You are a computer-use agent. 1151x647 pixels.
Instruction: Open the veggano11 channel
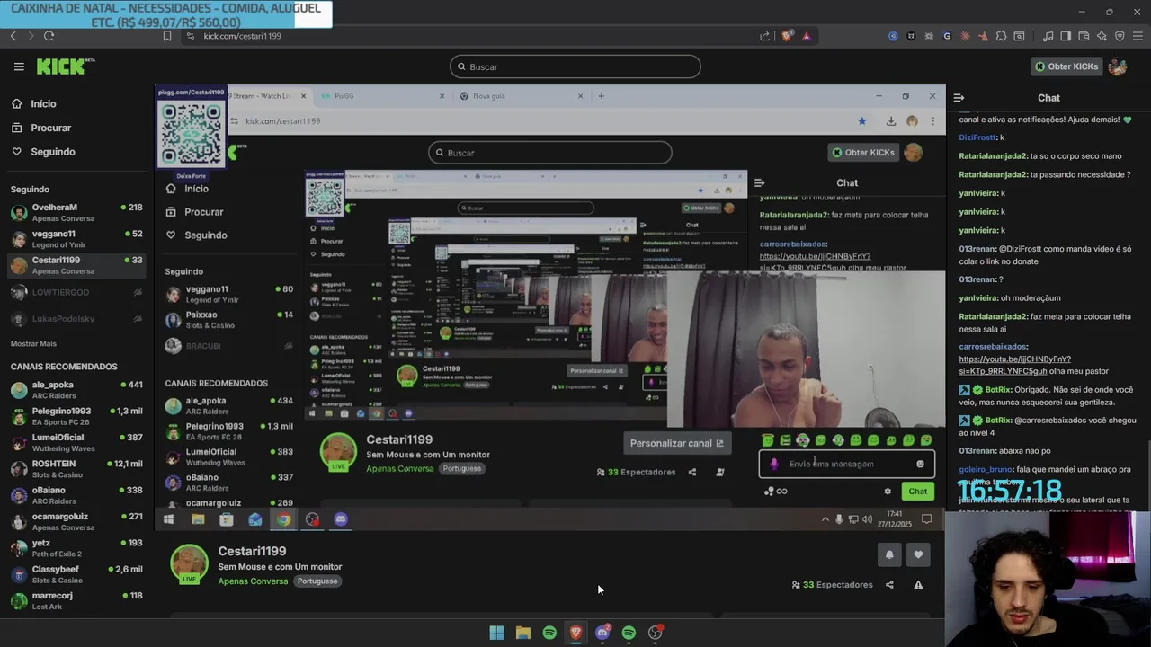click(x=76, y=239)
